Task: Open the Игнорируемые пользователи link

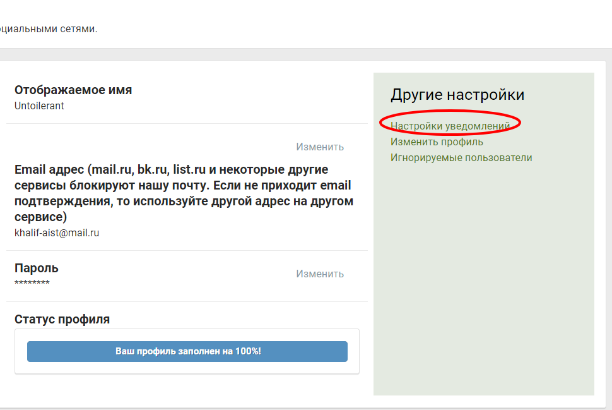Action: pyautogui.click(x=461, y=157)
